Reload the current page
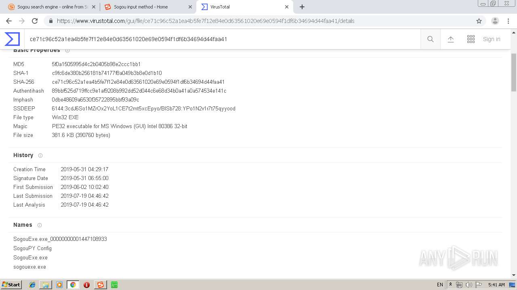 point(35,21)
